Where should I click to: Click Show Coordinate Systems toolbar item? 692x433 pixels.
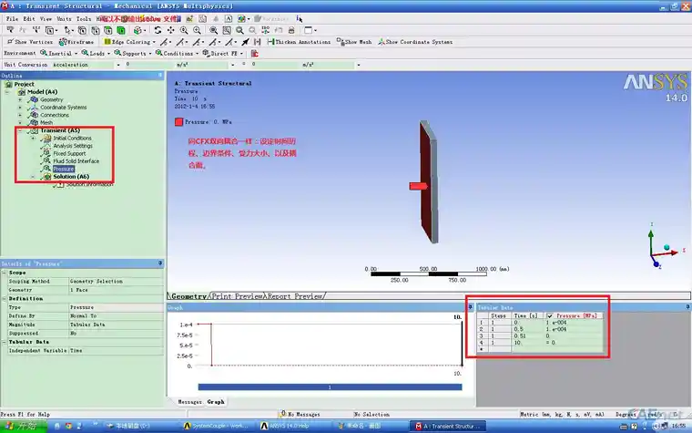click(x=415, y=42)
